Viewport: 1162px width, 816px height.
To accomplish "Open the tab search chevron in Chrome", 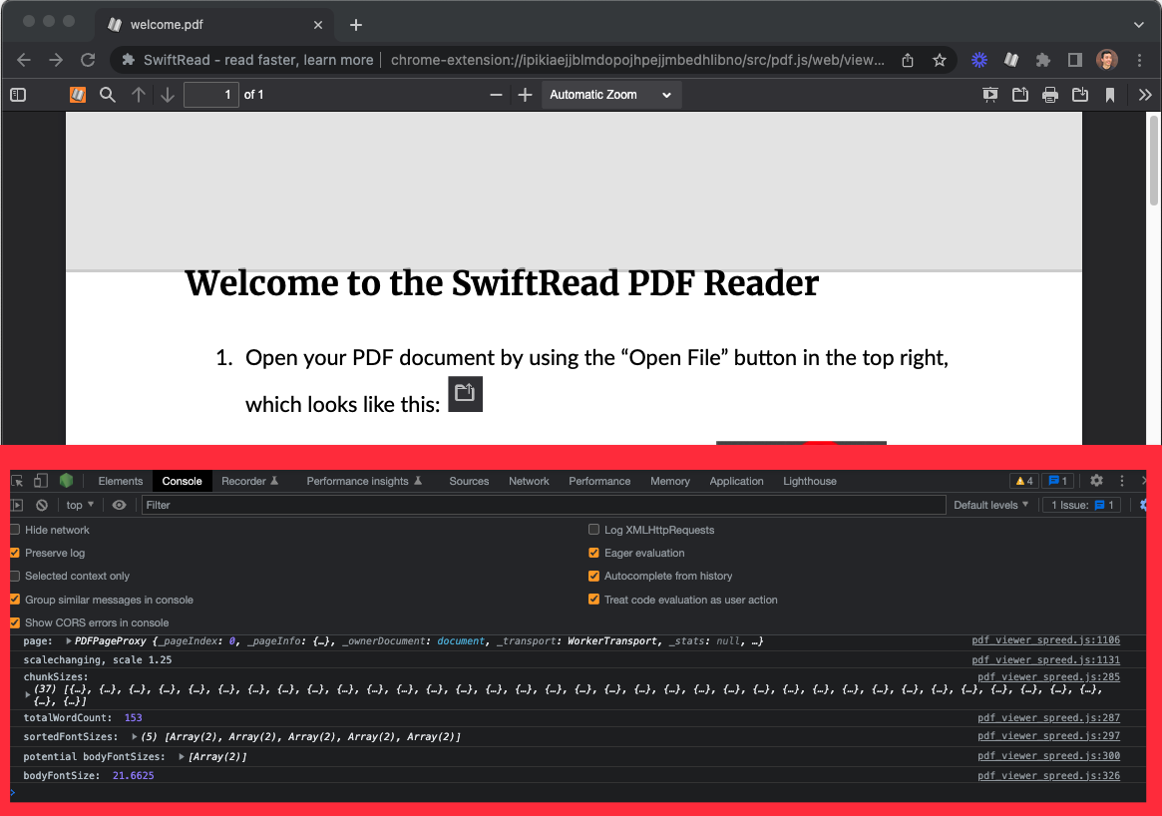I will point(1139,25).
